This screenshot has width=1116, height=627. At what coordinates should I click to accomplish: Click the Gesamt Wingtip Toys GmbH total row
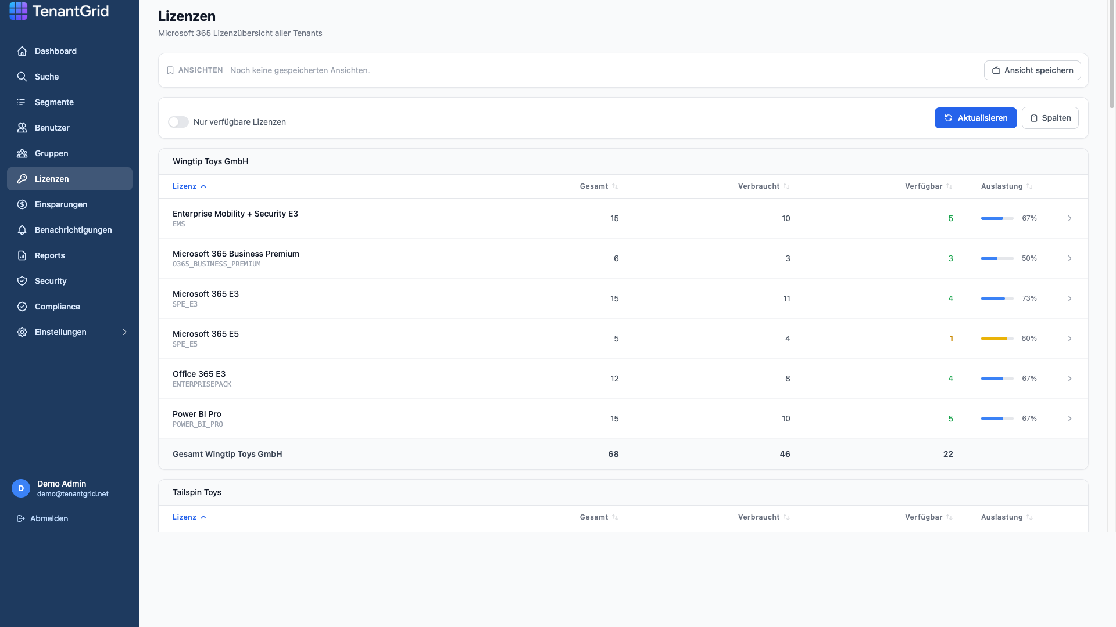click(623, 454)
